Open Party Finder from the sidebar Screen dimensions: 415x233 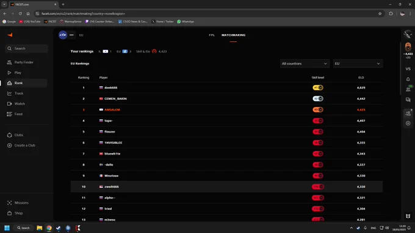coord(24,62)
